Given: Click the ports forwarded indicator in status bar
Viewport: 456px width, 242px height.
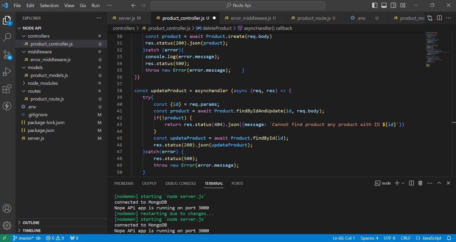Looking at the screenshot, I should point(74,238).
